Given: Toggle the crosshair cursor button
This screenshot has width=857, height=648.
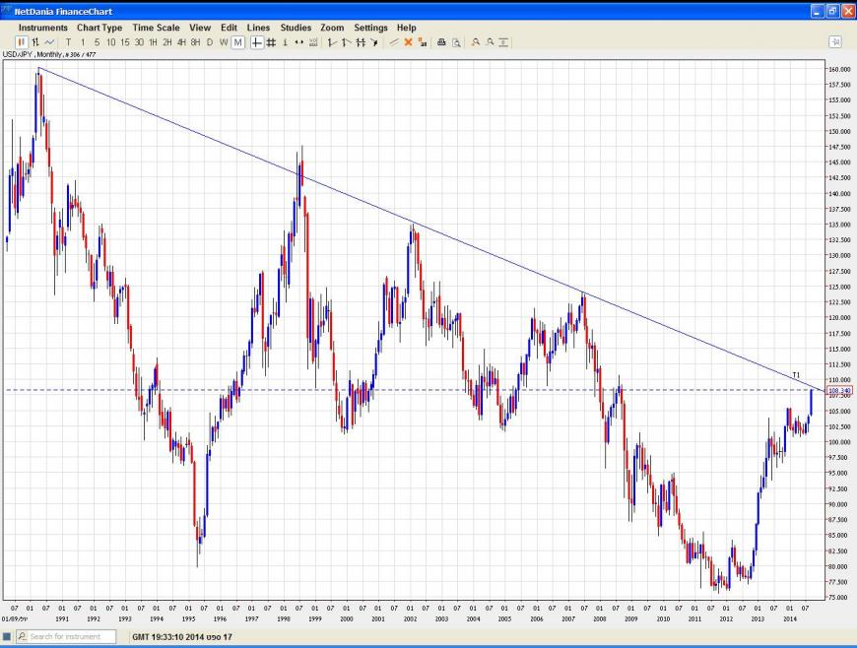Looking at the screenshot, I should pyautogui.click(x=257, y=42).
